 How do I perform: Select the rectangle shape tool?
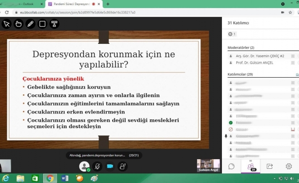[x=42, y=24]
